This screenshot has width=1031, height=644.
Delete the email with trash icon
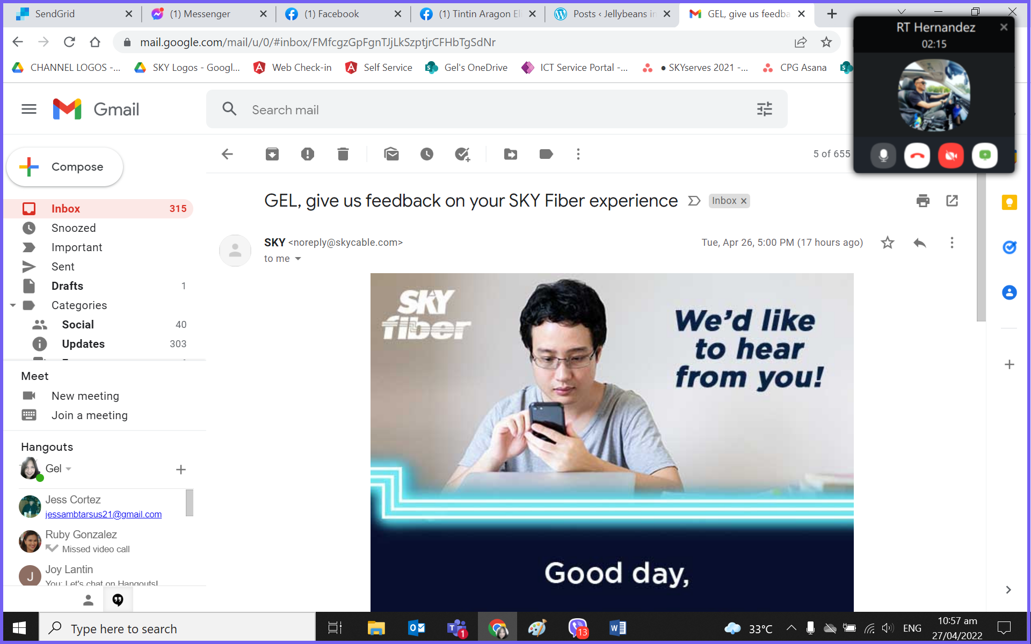click(343, 155)
